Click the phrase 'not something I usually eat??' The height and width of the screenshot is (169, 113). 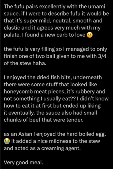[x=39, y=99]
